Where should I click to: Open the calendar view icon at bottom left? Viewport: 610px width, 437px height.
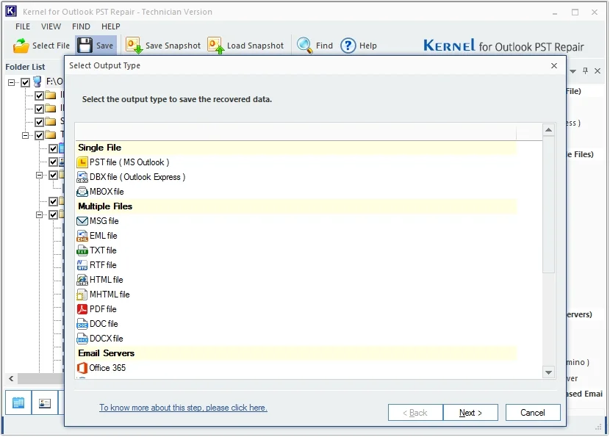coord(18,402)
